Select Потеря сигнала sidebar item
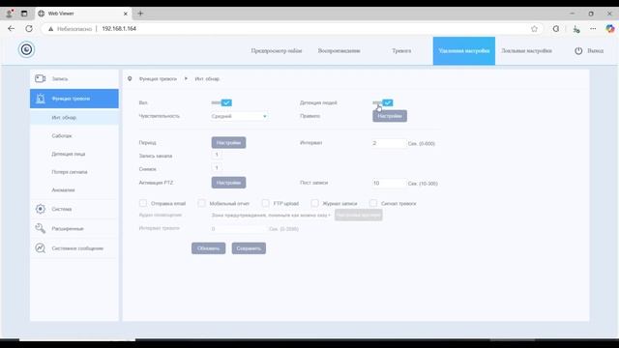619x348 pixels. click(74, 172)
